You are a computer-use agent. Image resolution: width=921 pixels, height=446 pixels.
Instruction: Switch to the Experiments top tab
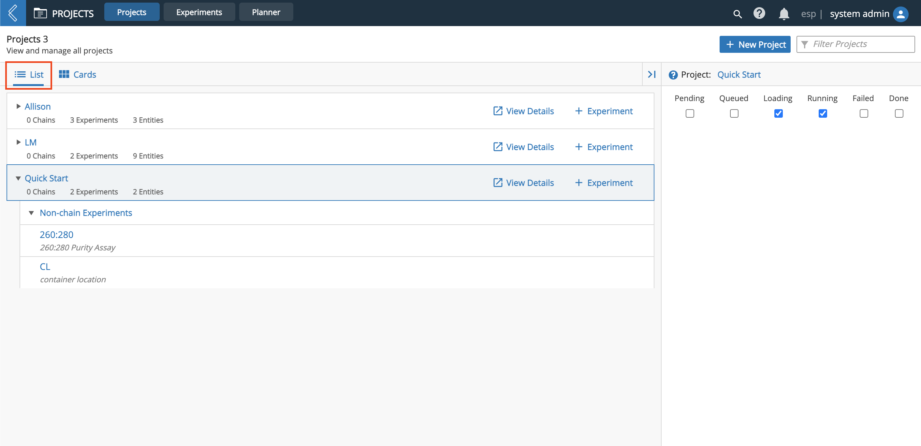coord(199,12)
